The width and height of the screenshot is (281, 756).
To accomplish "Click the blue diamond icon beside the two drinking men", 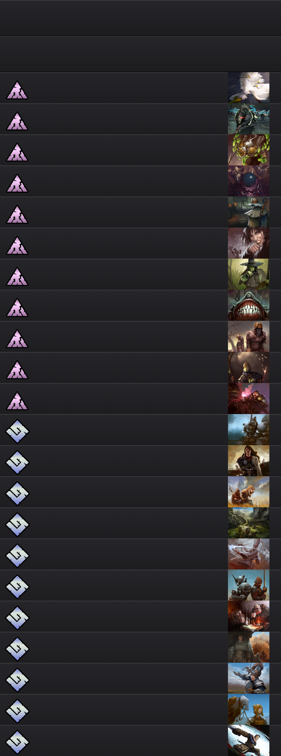I will coord(17,618).
